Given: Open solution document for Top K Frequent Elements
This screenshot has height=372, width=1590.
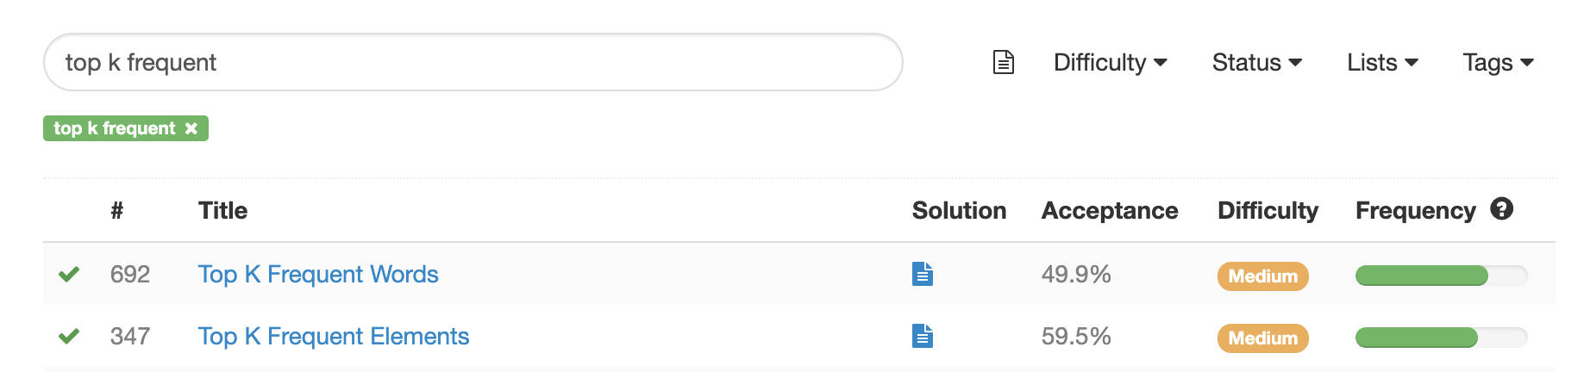Looking at the screenshot, I should pyautogui.click(x=922, y=336).
